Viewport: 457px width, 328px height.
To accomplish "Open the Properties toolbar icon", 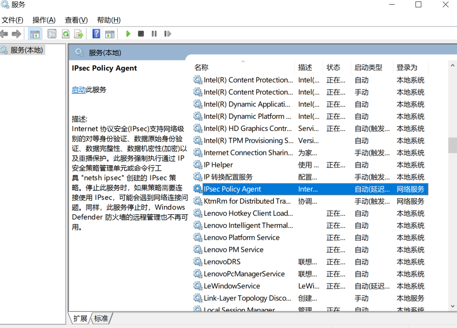I will coord(52,34).
